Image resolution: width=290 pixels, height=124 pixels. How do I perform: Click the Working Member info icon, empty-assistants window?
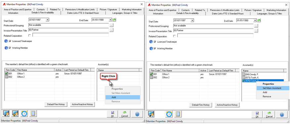point(6,48)
